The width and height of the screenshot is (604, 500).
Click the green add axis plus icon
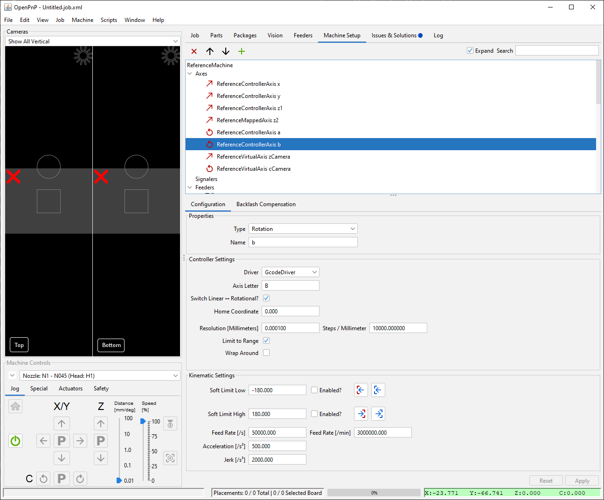(241, 51)
